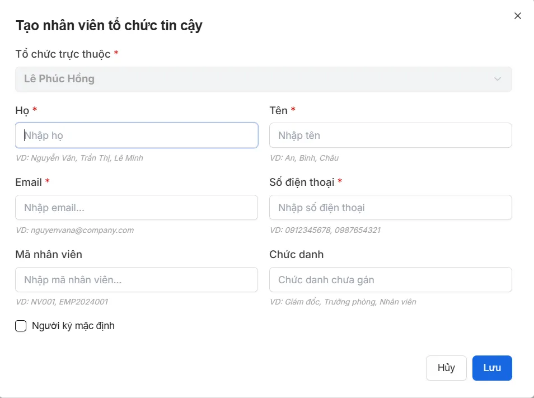Select the employee code input field

137,279
